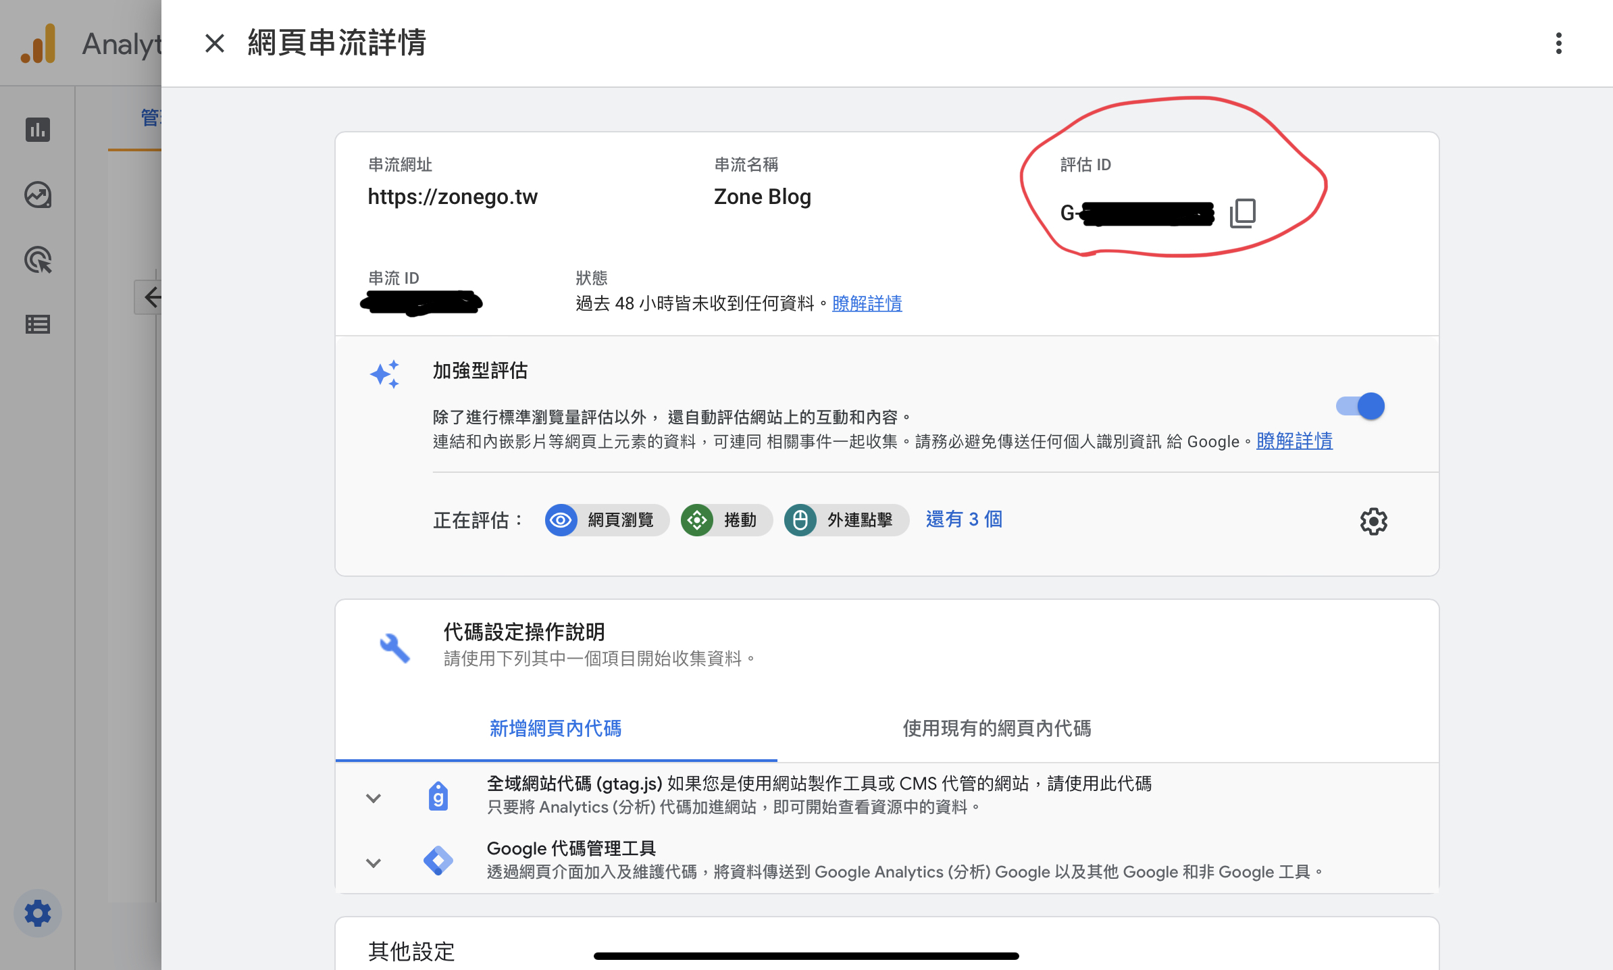Switch to the 使用現有的網頁內代碼 tab

[x=997, y=728]
